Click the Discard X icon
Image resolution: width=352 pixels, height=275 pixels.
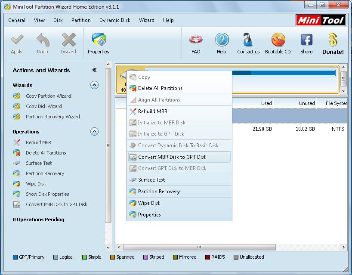[x=68, y=40]
